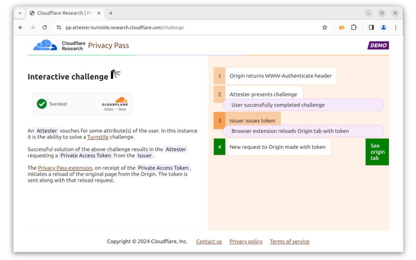Click the Cloudflare logo in Turnstile widget
This screenshot has height=260, width=416.
point(115,102)
